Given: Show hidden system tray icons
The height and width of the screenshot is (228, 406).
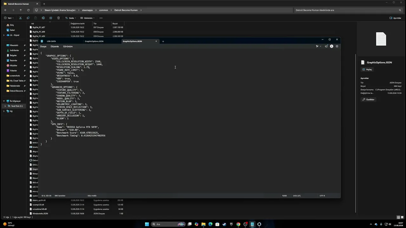Looking at the screenshot, I should (371, 224).
